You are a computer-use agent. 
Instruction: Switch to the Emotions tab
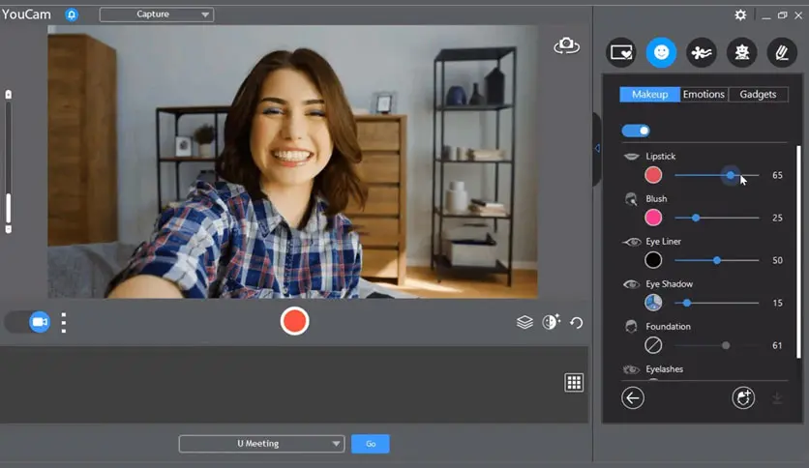point(704,95)
